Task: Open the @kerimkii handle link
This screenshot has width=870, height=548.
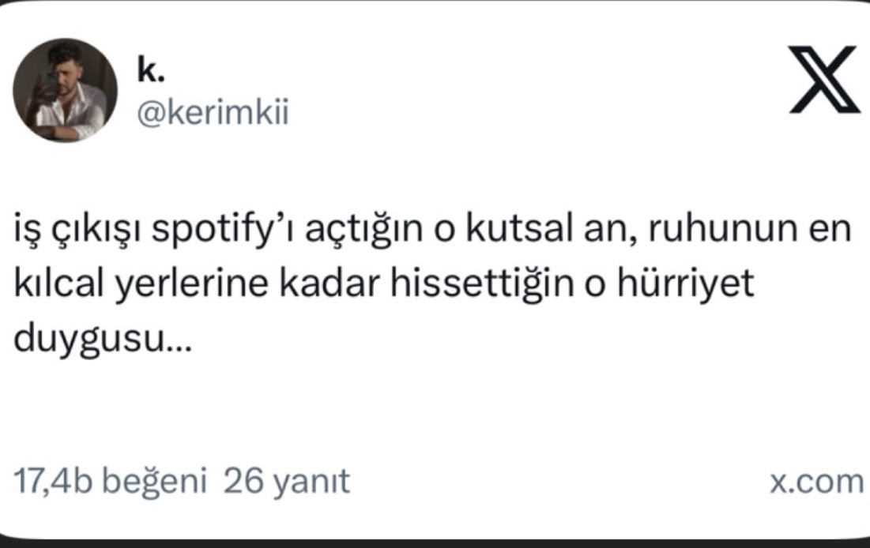Action: coord(213,113)
